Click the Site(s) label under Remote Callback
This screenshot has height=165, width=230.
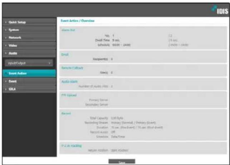(x=104, y=72)
